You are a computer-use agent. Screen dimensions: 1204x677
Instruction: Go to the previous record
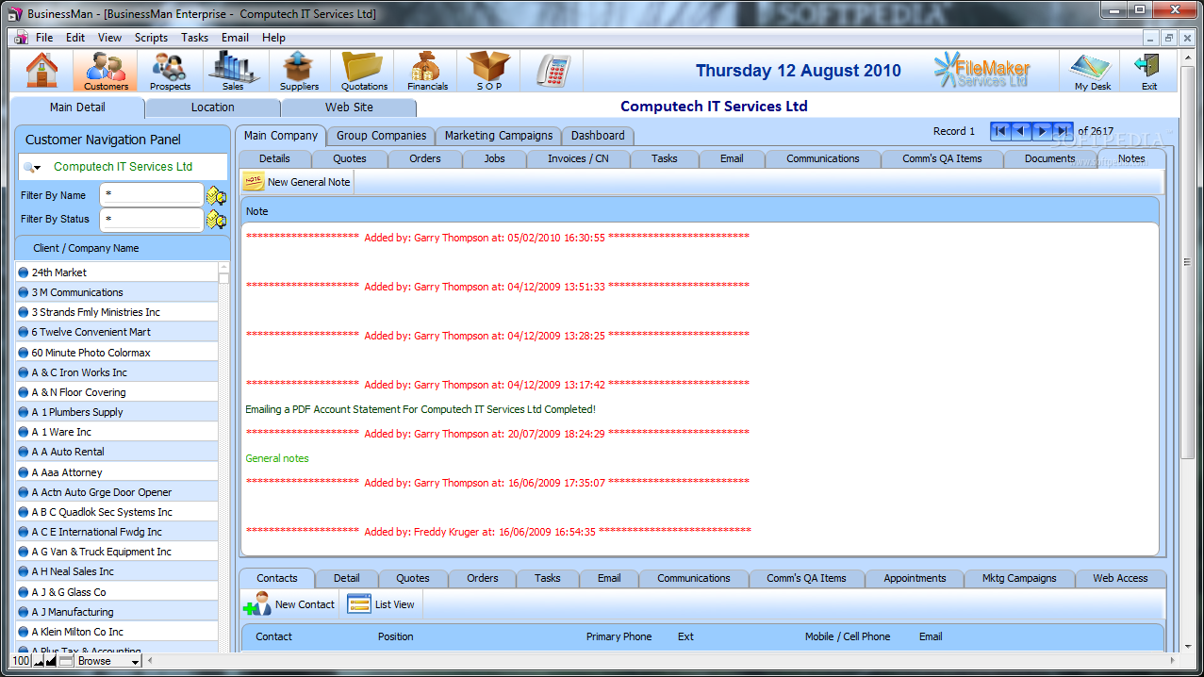(1021, 131)
